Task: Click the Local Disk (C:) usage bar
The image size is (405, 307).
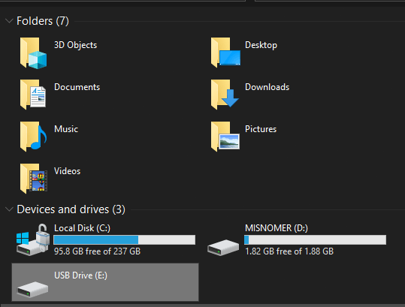Action: (x=124, y=239)
